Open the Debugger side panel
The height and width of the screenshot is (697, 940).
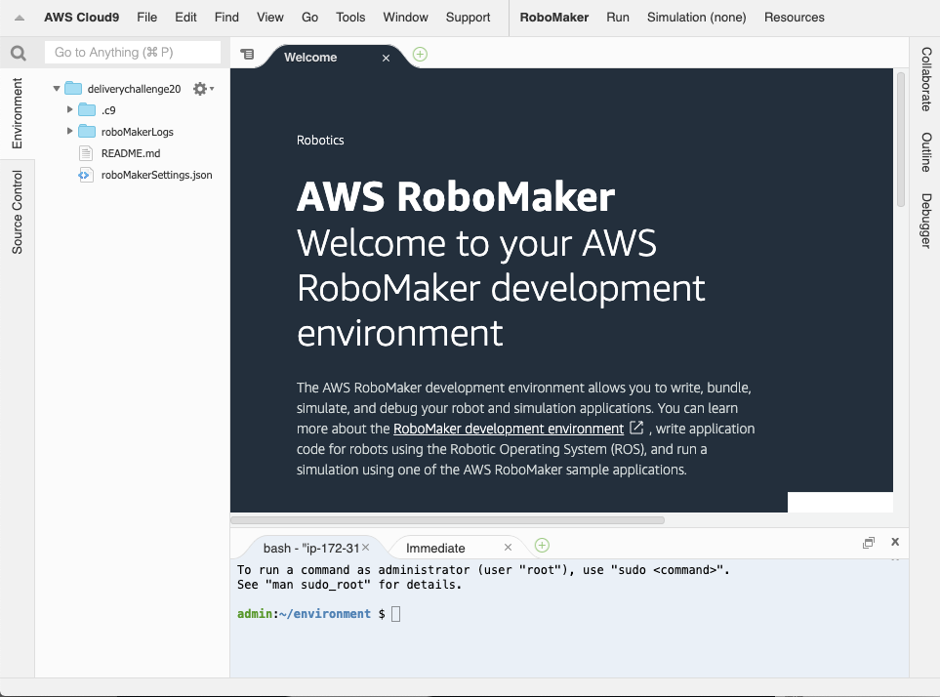click(x=926, y=221)
